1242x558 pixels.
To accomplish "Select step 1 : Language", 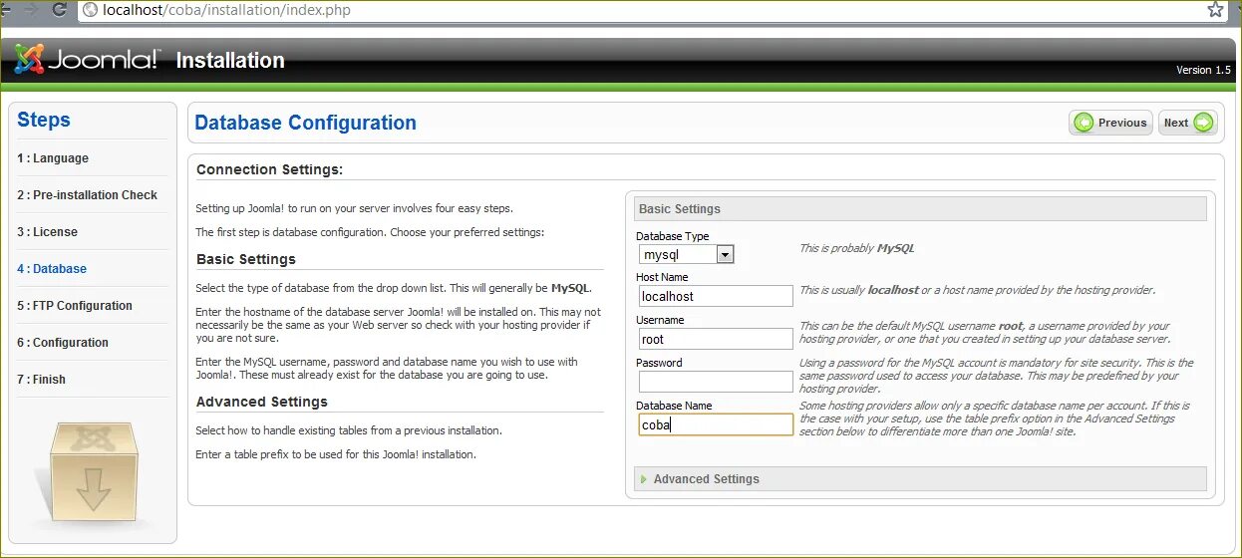I will tap(53, 158).
